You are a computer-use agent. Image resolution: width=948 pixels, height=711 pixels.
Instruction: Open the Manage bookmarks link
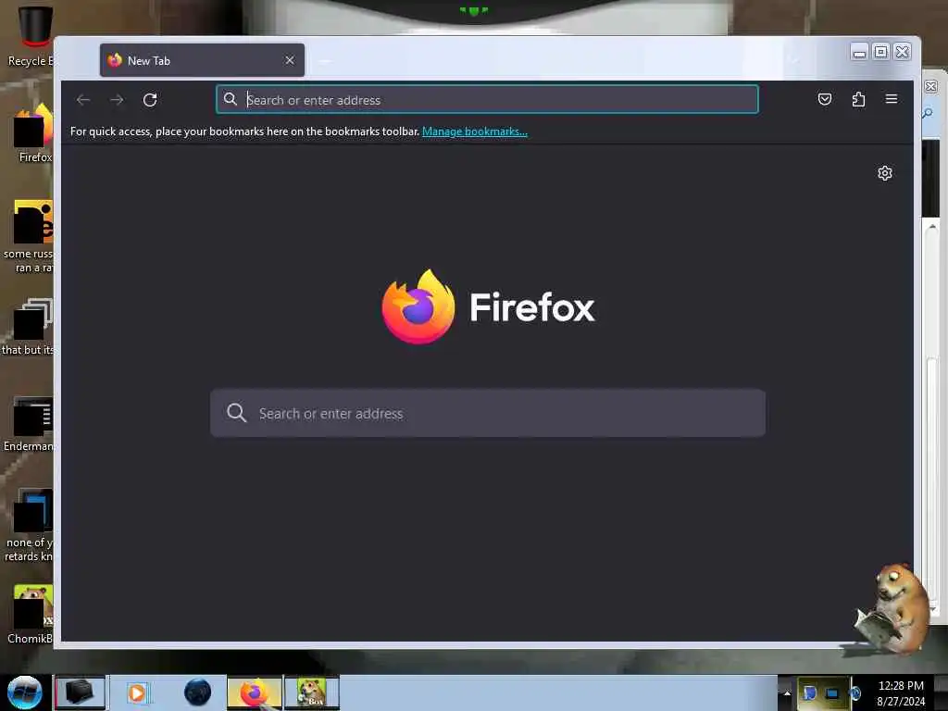[x=475, y=131]
